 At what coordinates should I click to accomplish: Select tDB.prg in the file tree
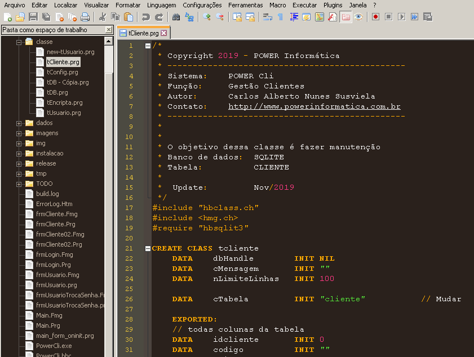pos(57,92)
